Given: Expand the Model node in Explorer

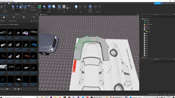Looking at the screenshot, I should click(x=142, y=26).
